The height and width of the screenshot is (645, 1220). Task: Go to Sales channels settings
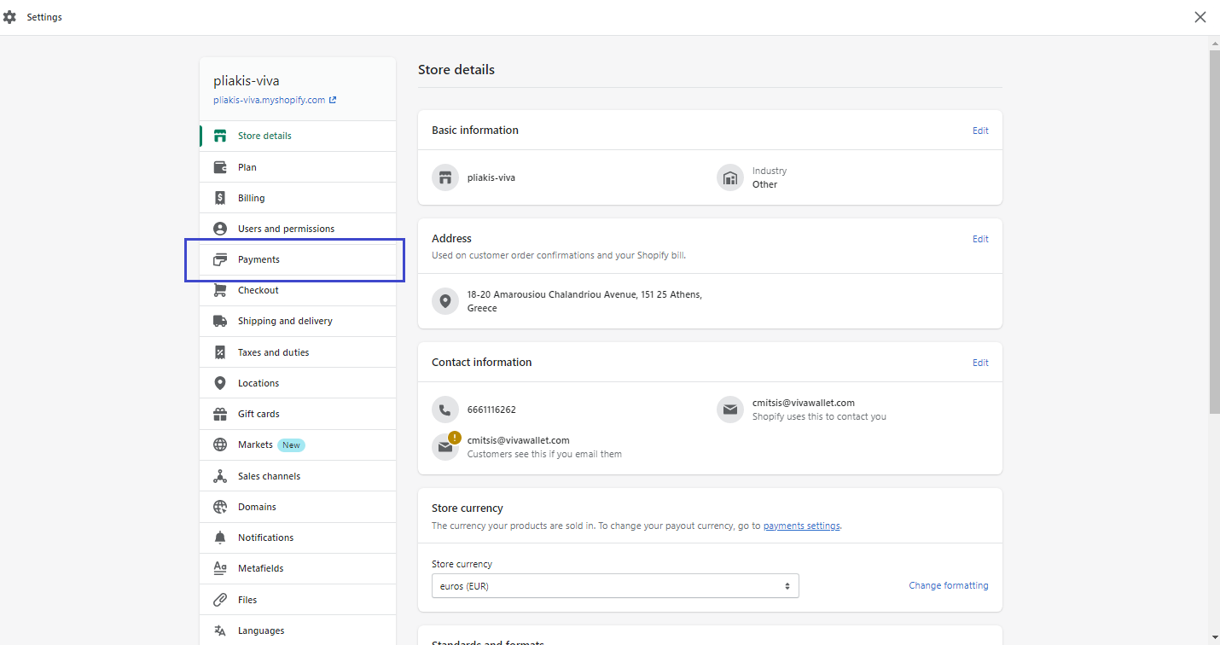[298, 476]
